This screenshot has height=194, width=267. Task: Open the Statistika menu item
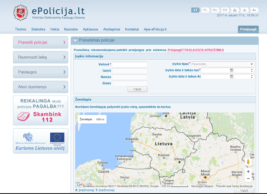(x=38, y=29)
